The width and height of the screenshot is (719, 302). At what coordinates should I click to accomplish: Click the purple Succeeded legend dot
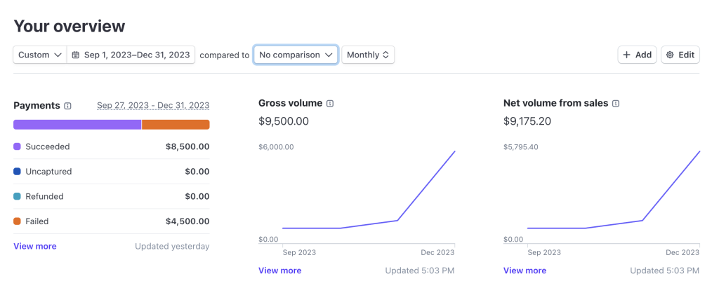[x=17, y=147]
